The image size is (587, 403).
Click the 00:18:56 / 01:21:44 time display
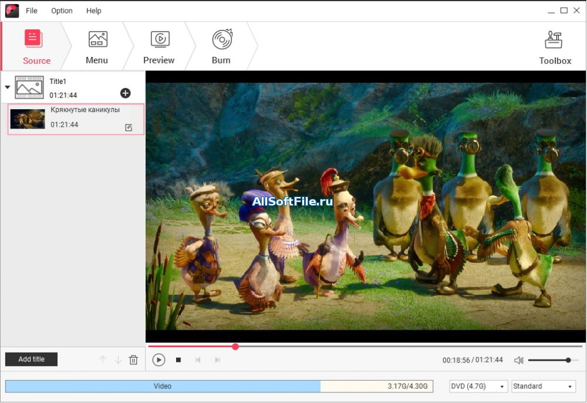(x=473, y=360)
